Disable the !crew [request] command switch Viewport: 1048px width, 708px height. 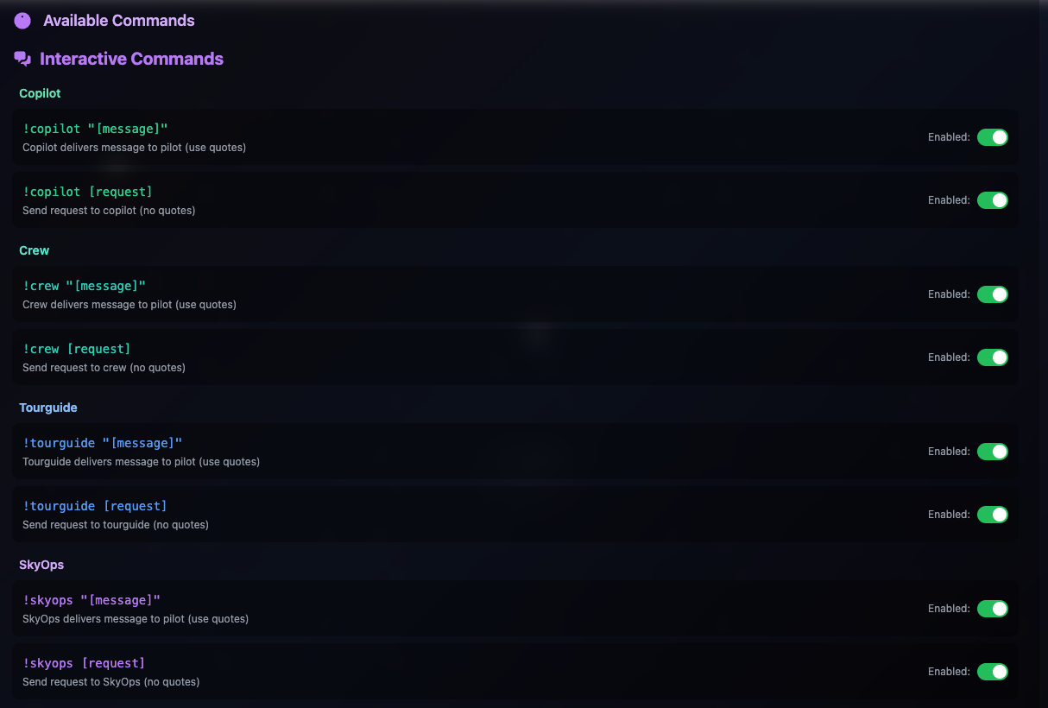[992, 357]
